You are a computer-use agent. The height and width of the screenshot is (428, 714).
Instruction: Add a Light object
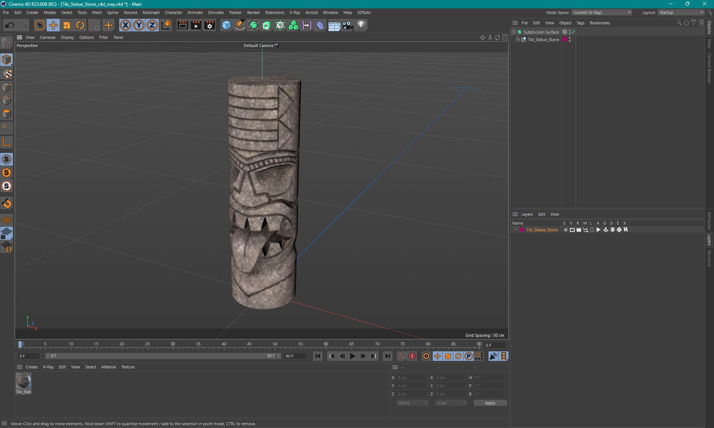tap(361, 25)
